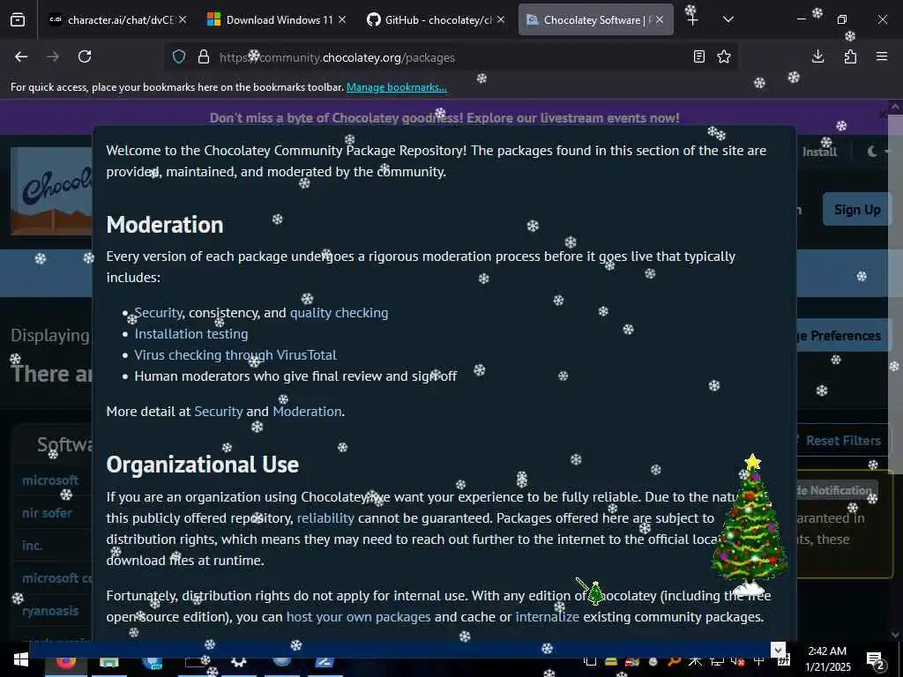903x677 pixels.
Task: Filter by the microsoft tag in sidebar
Action: point(50,480)
